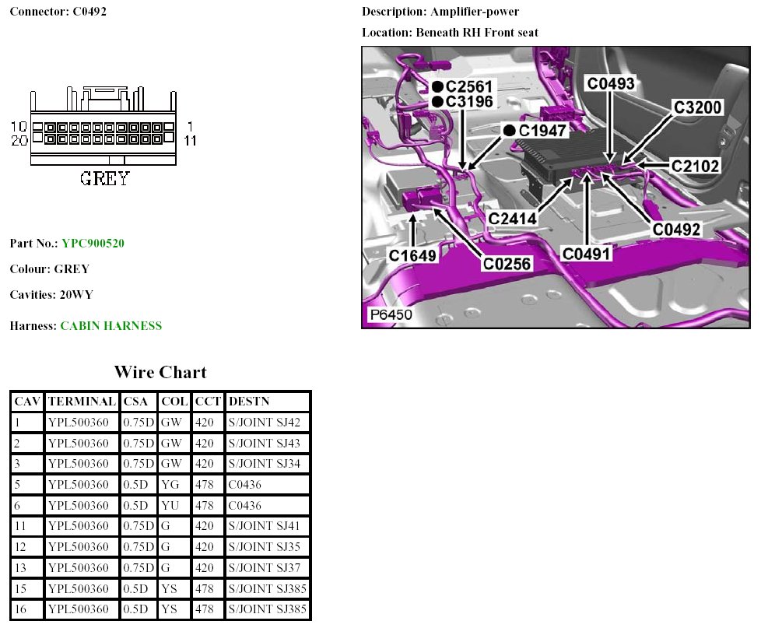This screenshot has height=628, width=761.
Task: Select the C2561 callout in location image
Action: pyautogui.click(x=465, y=86)
